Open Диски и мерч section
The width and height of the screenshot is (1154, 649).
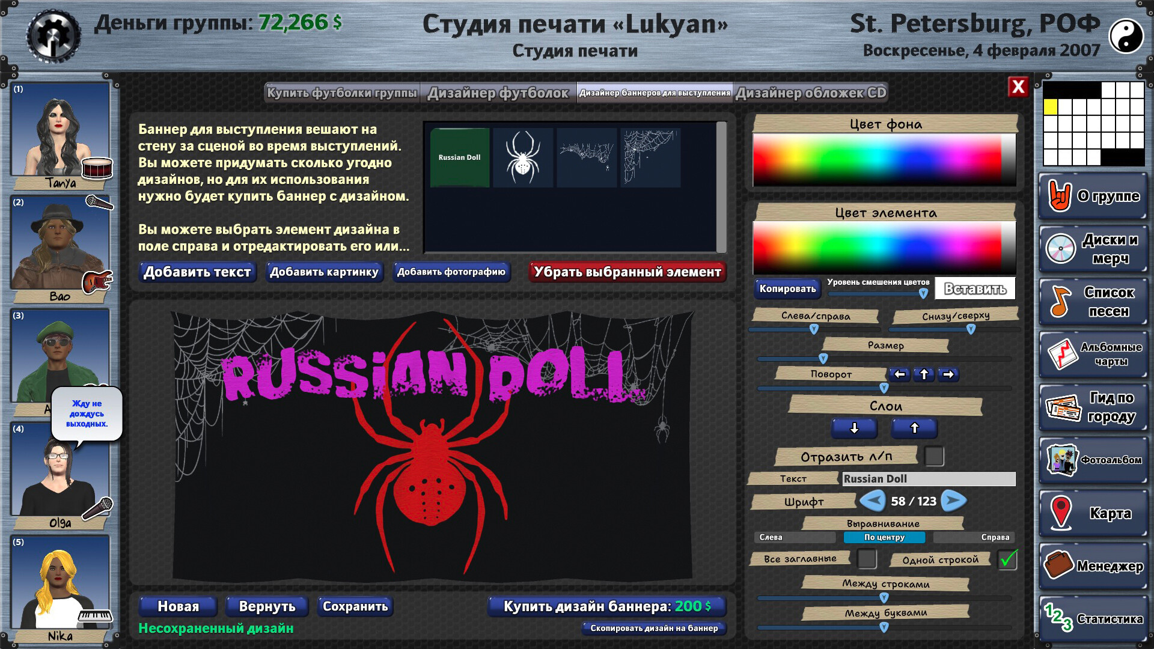click(x=1093, y=249)
